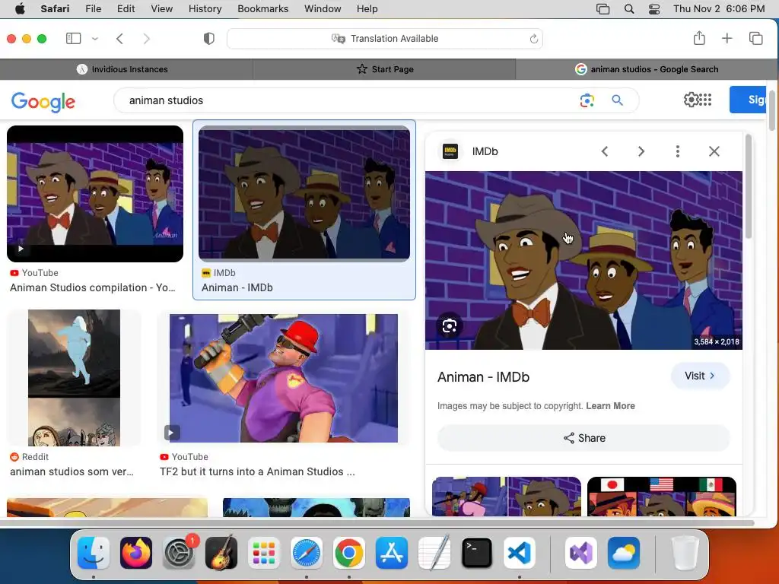
Task: Open Control Center in menu bar
Action: pyautogui.click(x=654, y=9)
